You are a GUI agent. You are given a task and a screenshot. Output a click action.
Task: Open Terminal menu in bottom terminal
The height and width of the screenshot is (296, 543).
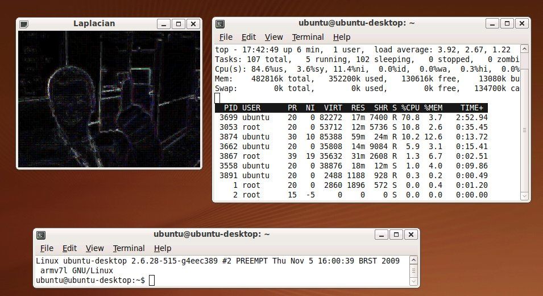click(129, 249)
